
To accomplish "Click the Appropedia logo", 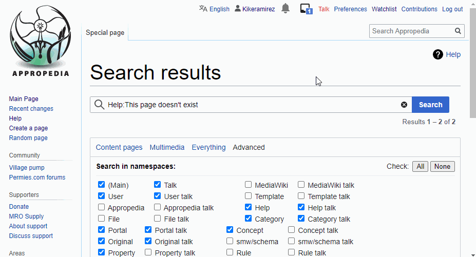I will pyautogui.click(x=39, y=41).
